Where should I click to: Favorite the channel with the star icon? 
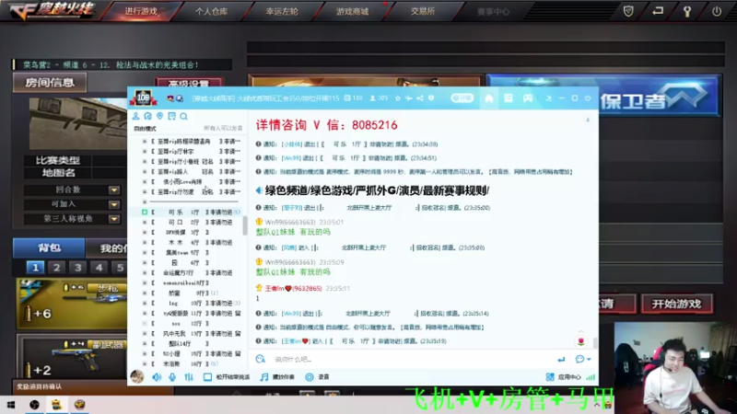pyautogui.click(x=398, y=98)
